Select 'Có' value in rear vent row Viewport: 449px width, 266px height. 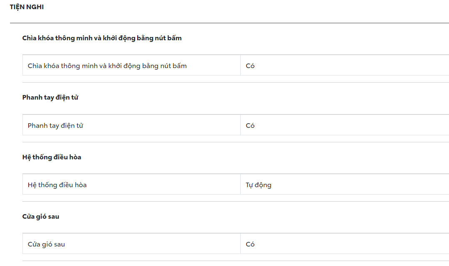250,244
